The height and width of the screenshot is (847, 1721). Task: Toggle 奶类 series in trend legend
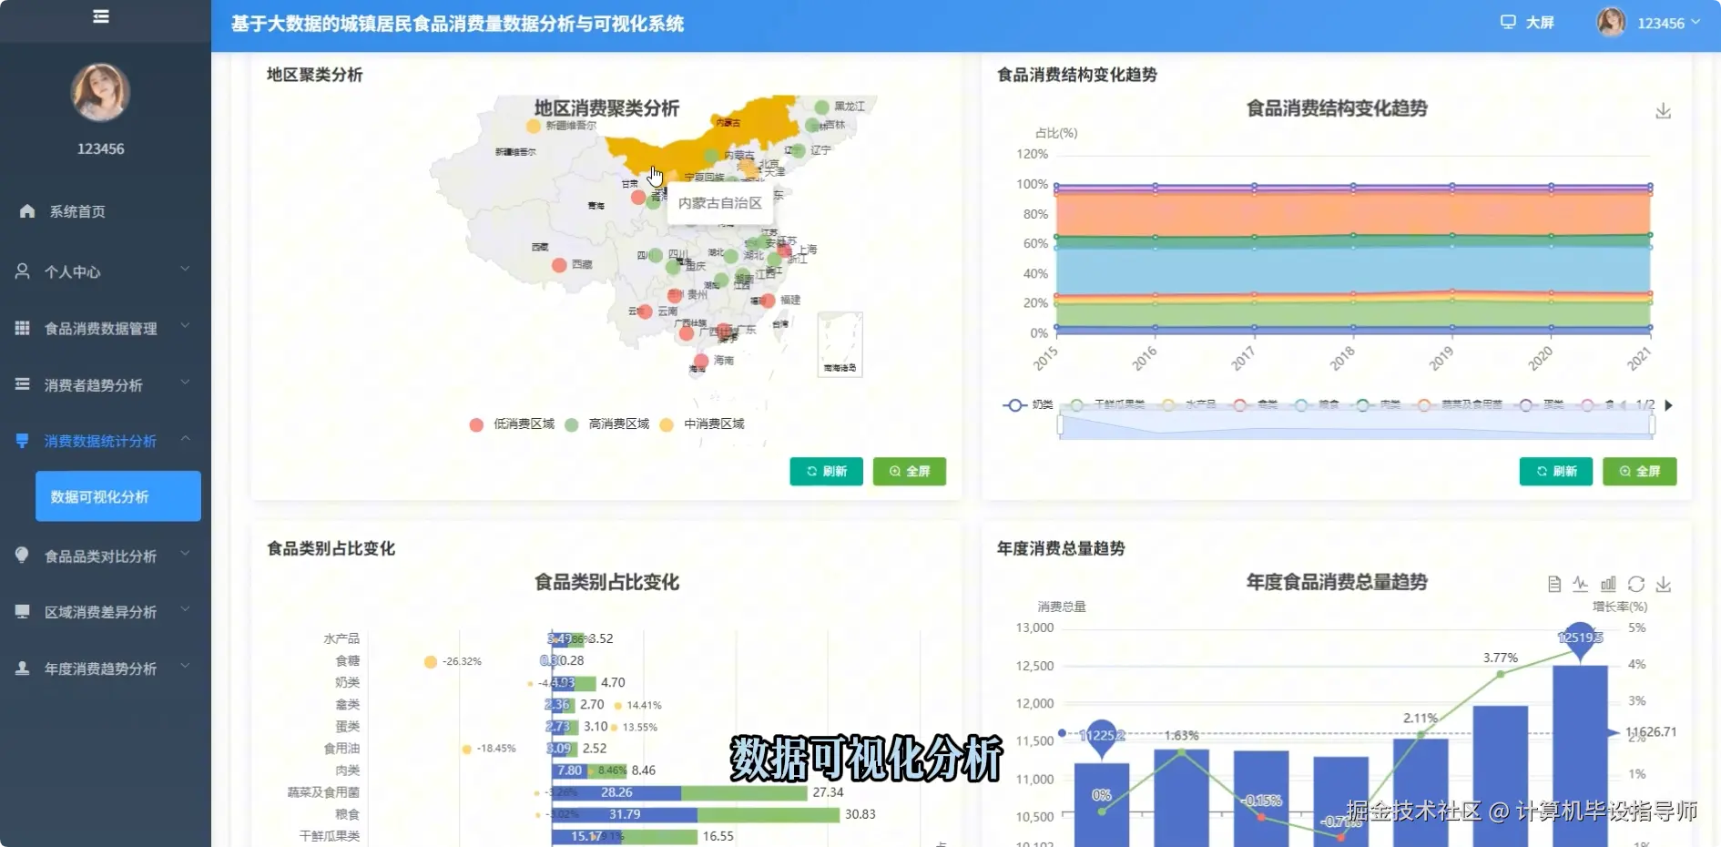(x=1028, y=405)
